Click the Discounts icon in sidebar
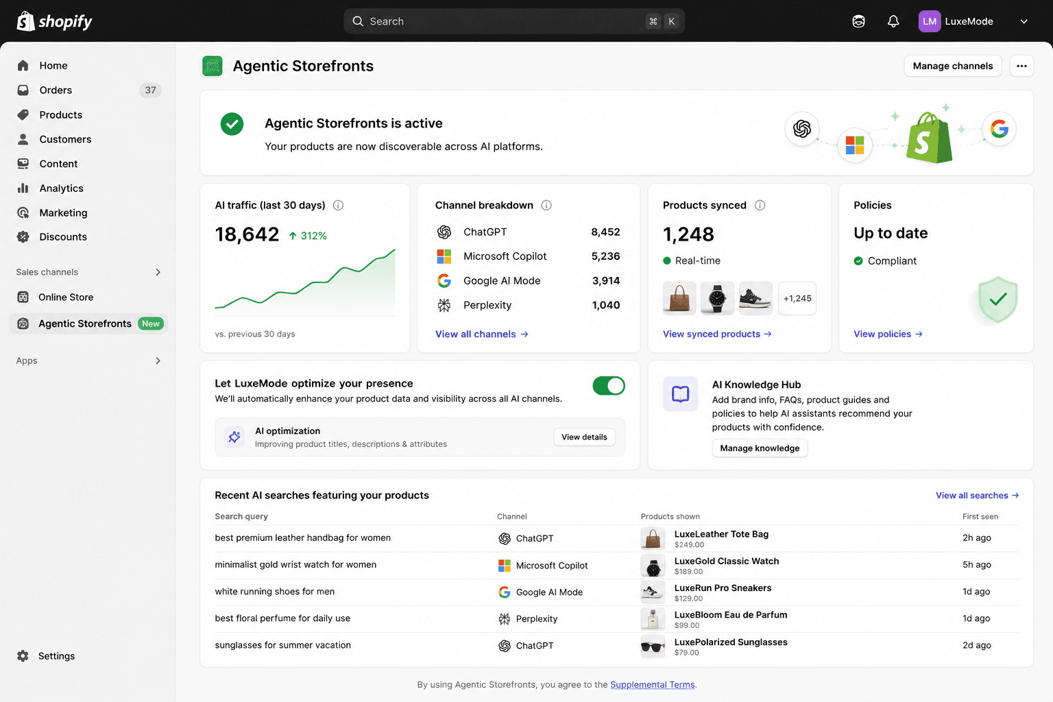 [23, 237]
